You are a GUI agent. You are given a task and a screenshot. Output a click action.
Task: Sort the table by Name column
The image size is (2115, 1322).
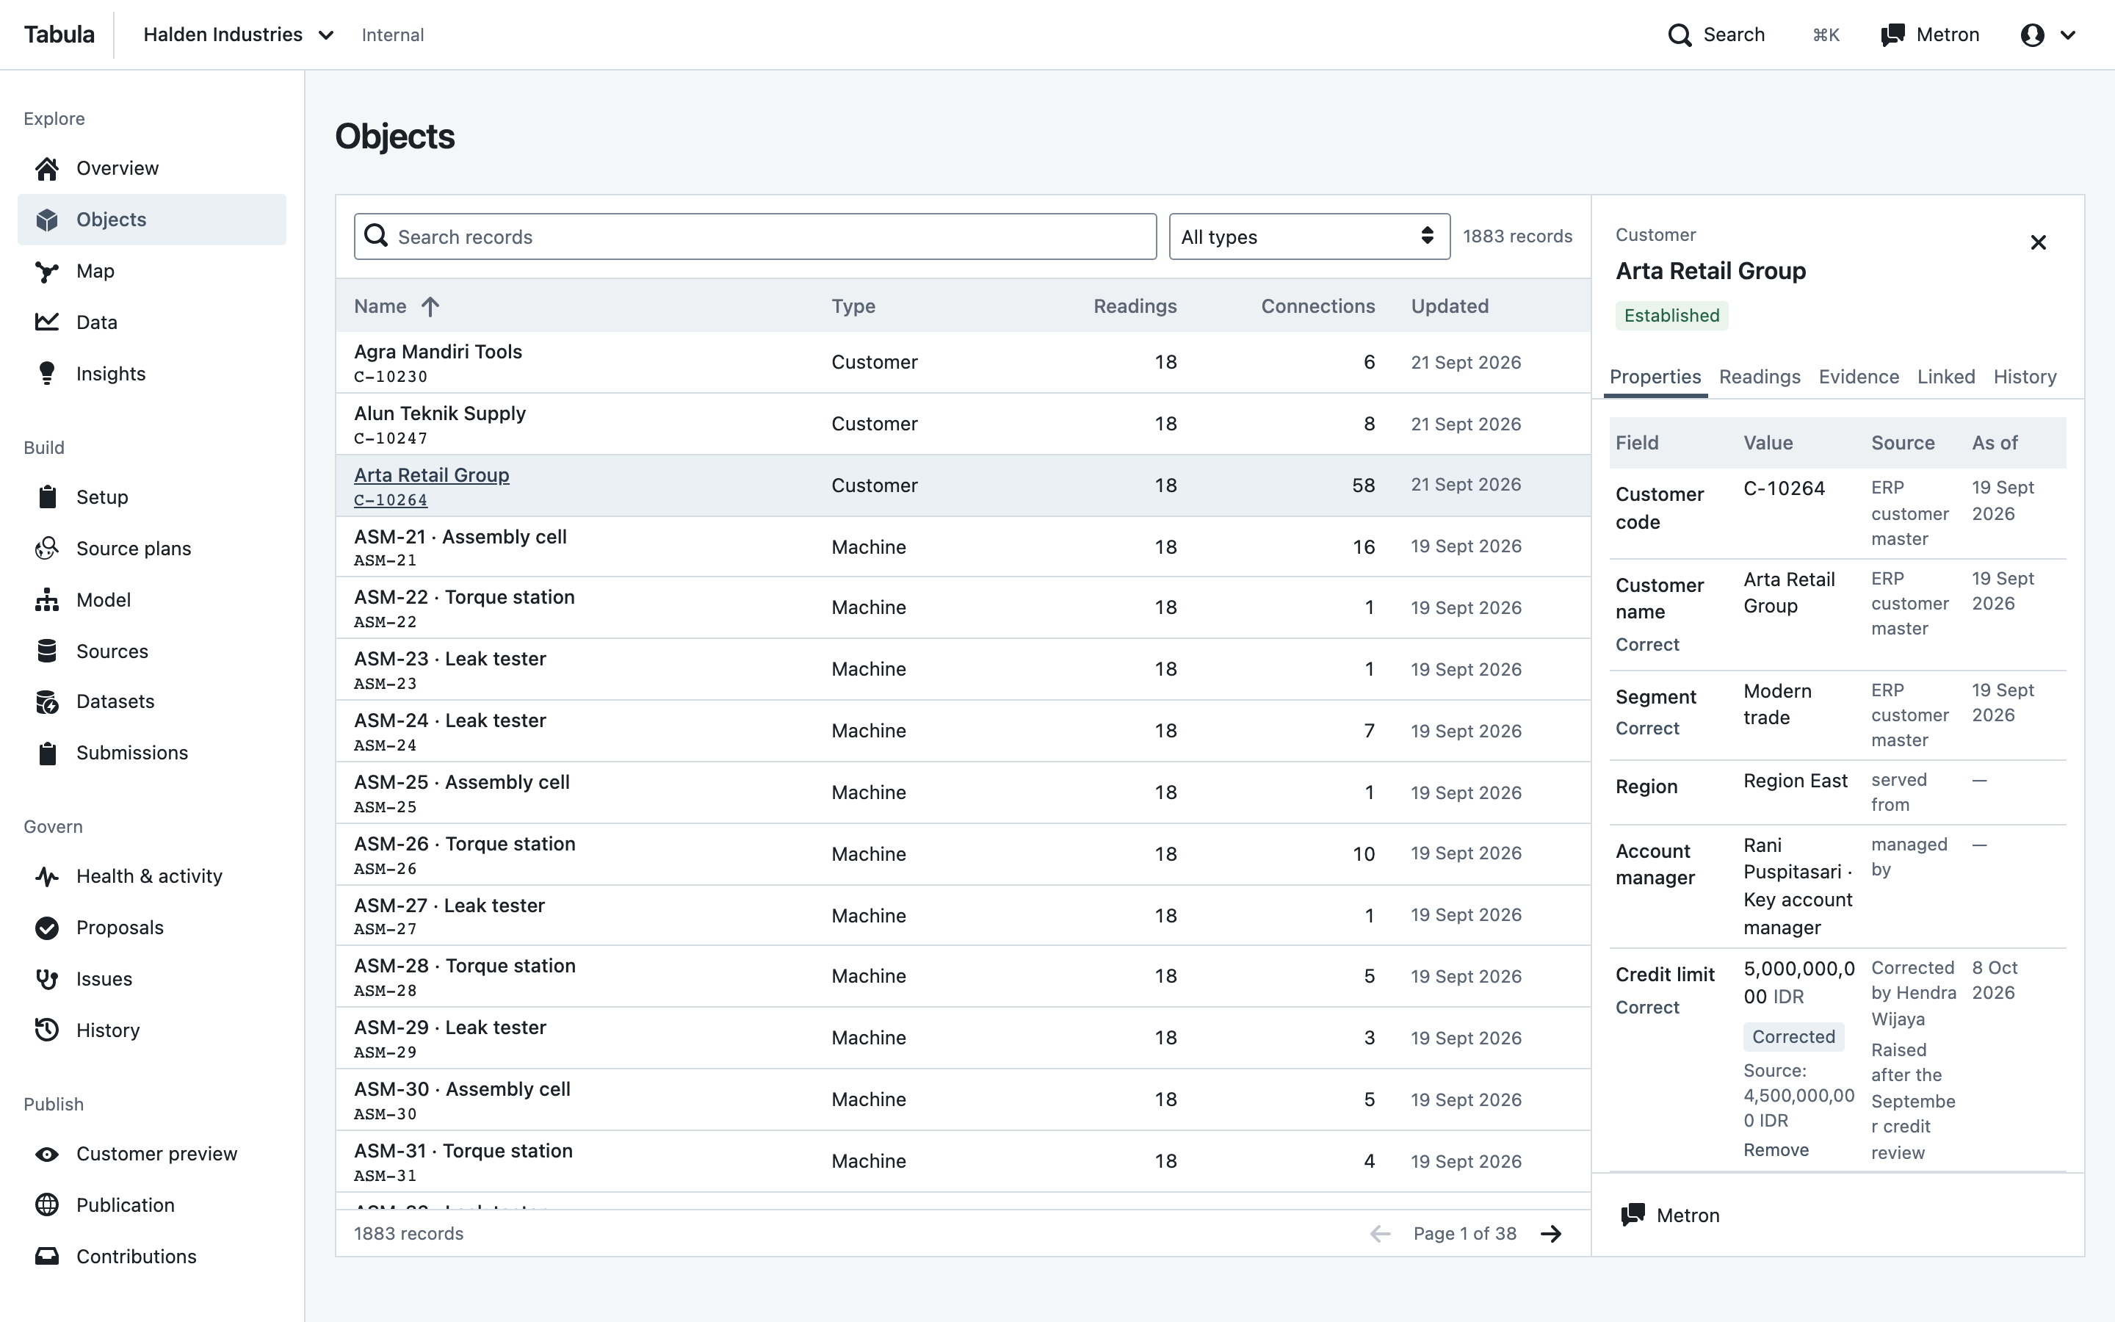396,306
